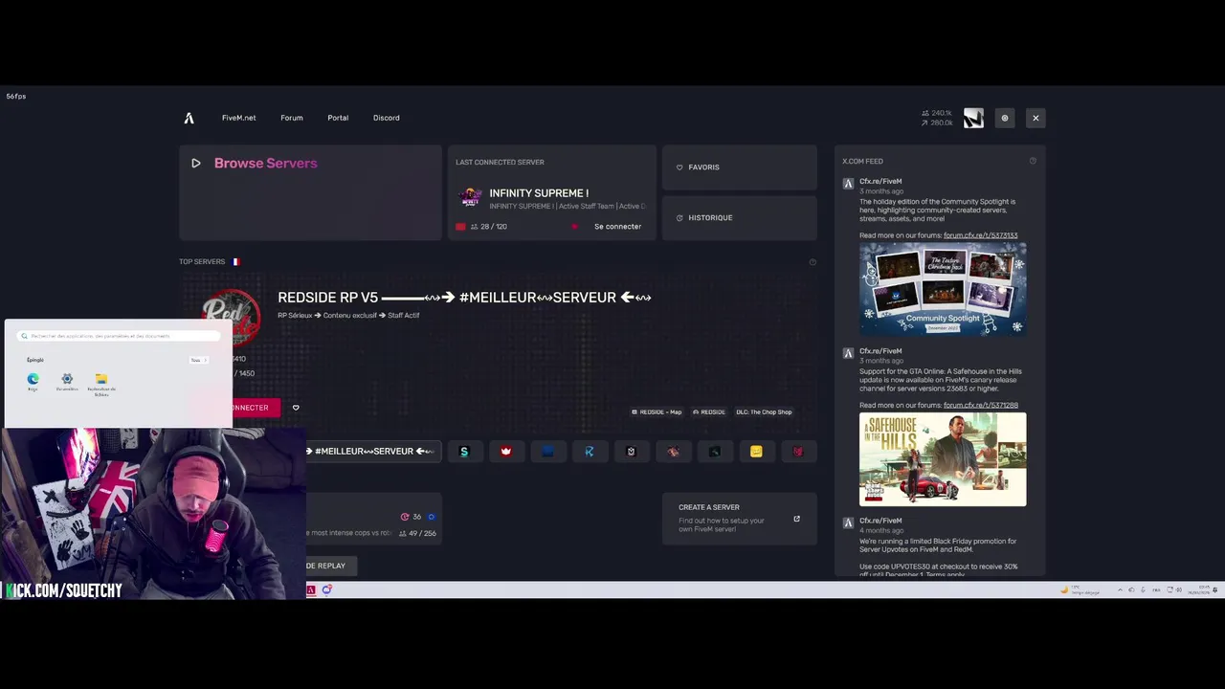Click the weather widget in the taskbar
This screenshot has width=1225, height=689.
pyautogui.click(x=1081, y=589)
